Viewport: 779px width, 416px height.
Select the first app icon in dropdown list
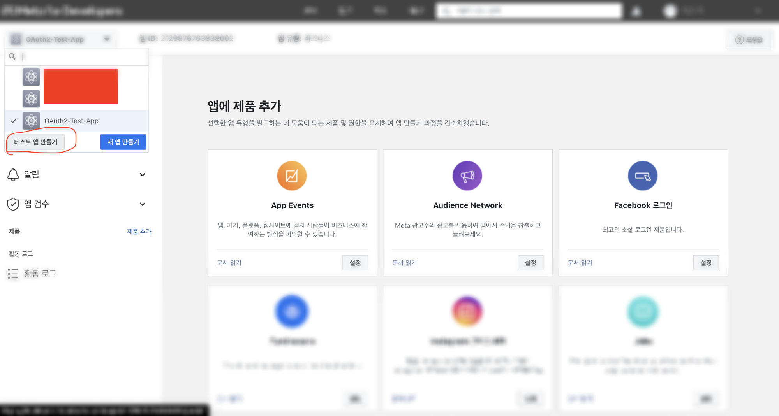(x=31, y=77)
